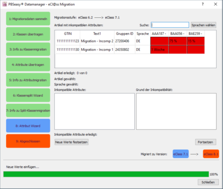Screen dimensions: 223x189
Task: Click the Schließen button
Action: (x=208, y=182)
